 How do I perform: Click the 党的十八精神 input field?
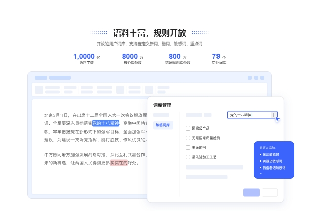coord(248,115)
